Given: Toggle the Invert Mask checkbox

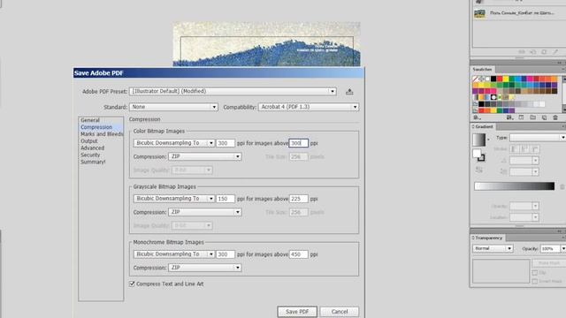Looking at the screenshot, I should click(535, 281).
